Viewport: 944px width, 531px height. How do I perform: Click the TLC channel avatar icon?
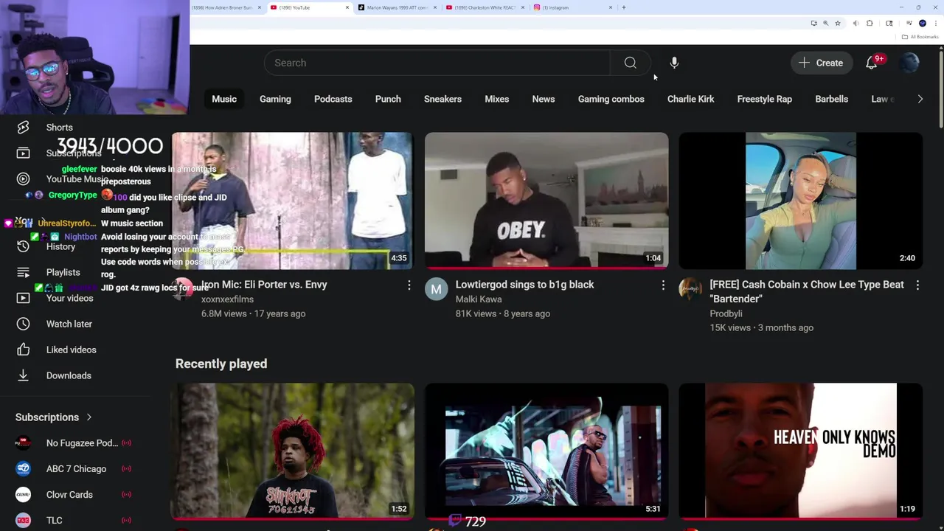(23, 520)
